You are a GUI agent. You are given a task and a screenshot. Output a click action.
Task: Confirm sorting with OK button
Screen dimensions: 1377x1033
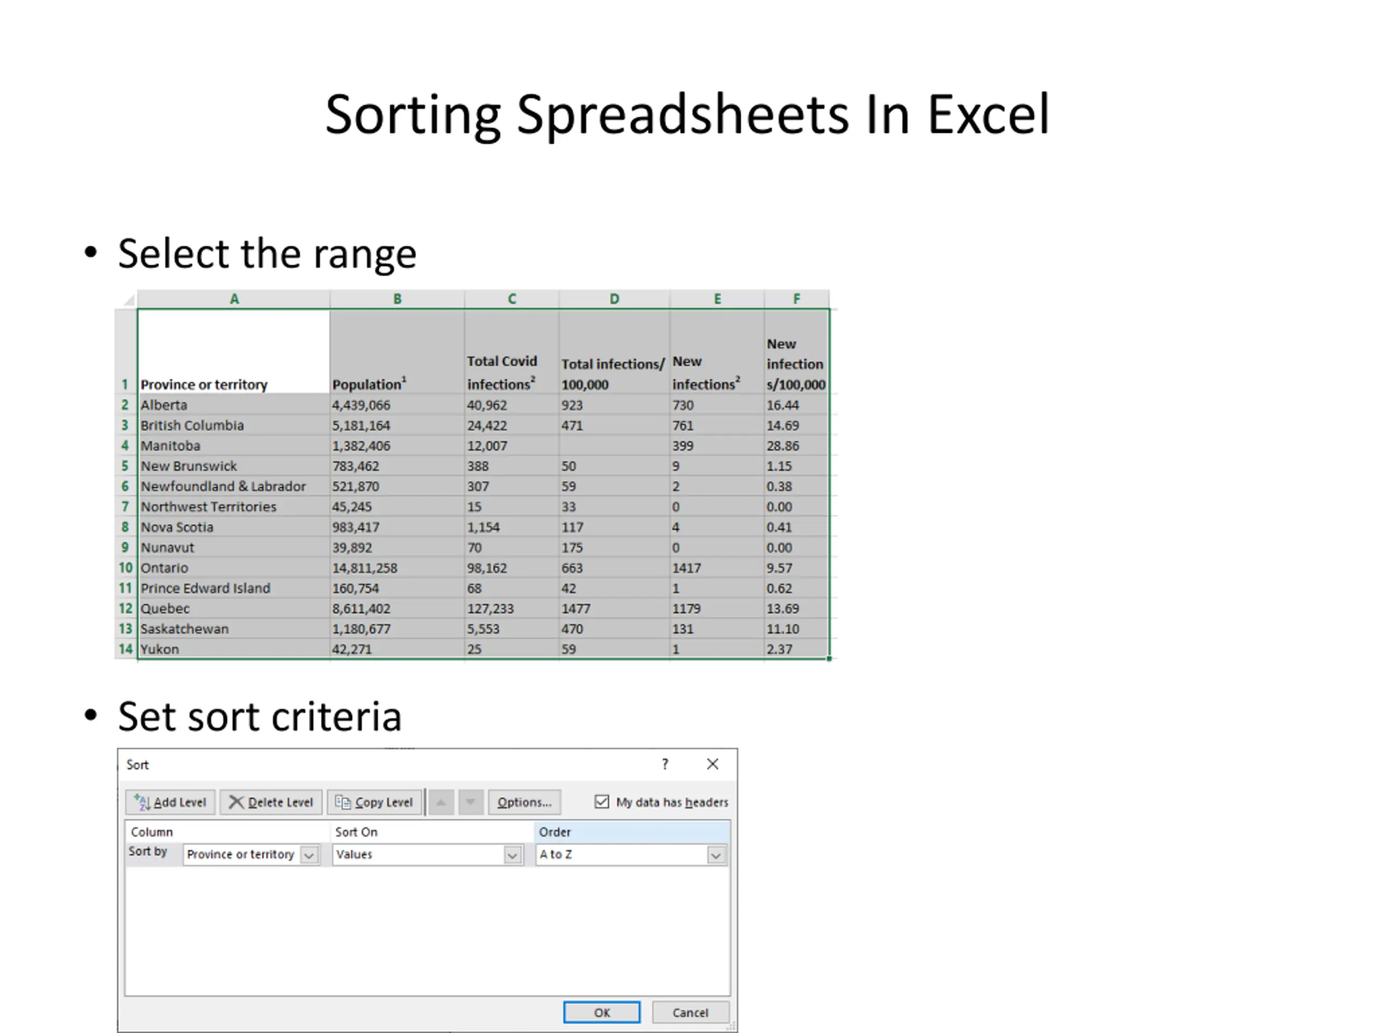pos(601,1013)
